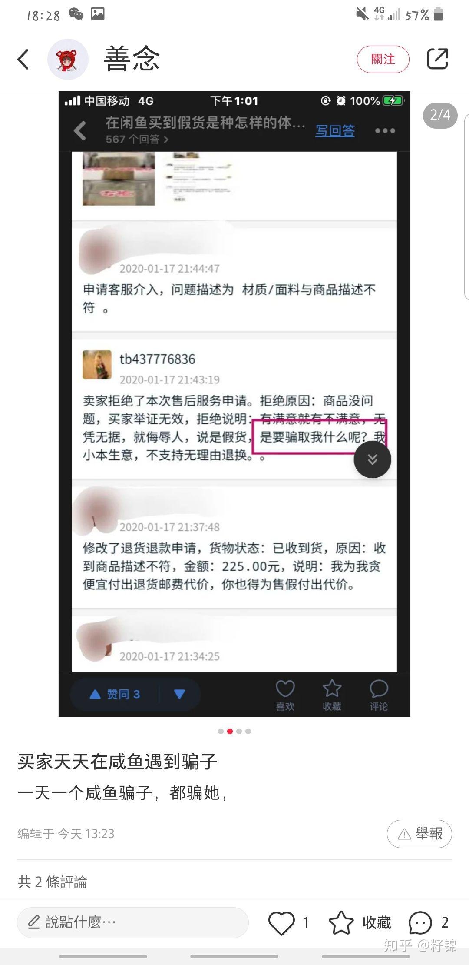
Task: Tap the 共 2 條評論 comments header
Action: (x=53, y=882)
